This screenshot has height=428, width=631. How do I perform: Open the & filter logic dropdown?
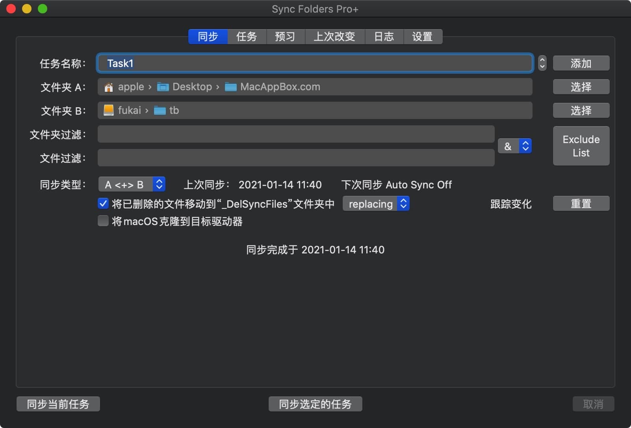pyautogui.click(x=515, y=146)
